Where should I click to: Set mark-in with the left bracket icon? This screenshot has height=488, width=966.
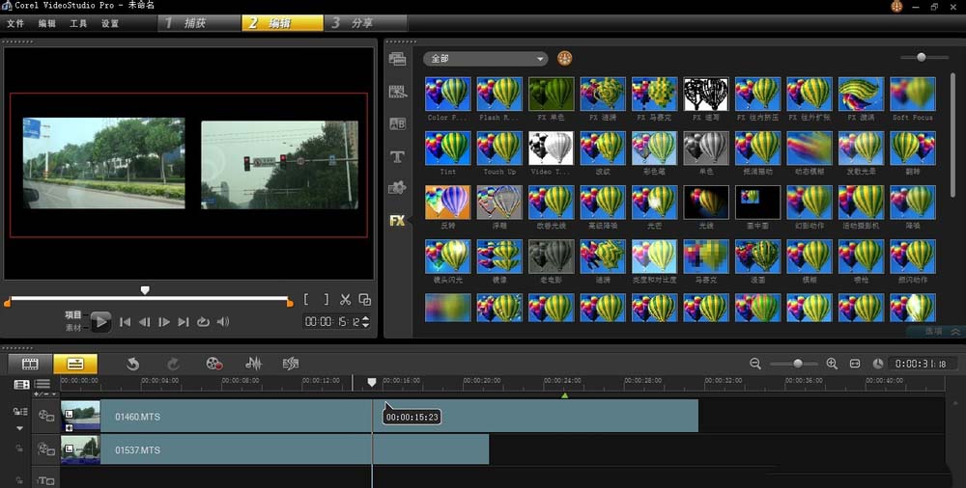pos(307,300)
